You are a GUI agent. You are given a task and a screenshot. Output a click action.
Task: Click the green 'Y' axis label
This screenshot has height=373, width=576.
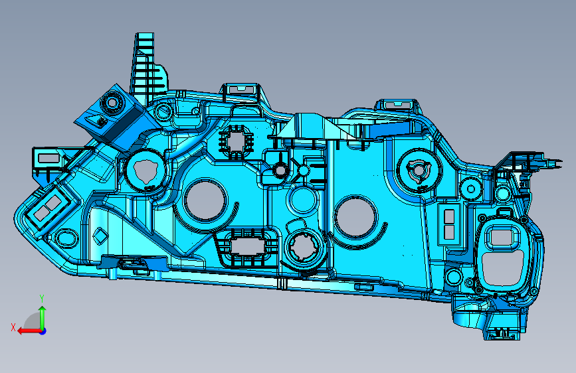(x=42, y=299)
